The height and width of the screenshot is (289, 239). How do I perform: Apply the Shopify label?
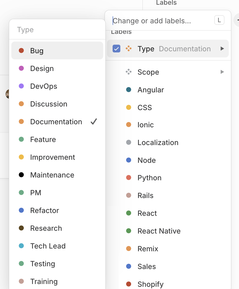tap(168, 284)
